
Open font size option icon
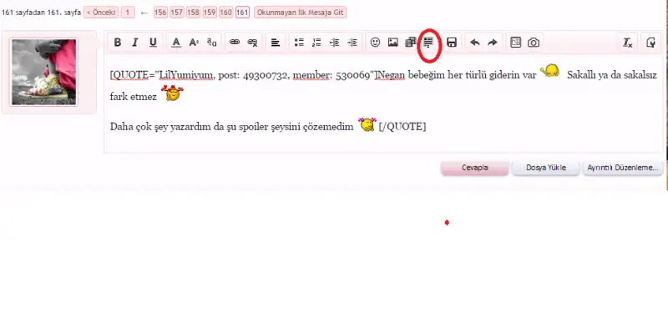[194, 43]
